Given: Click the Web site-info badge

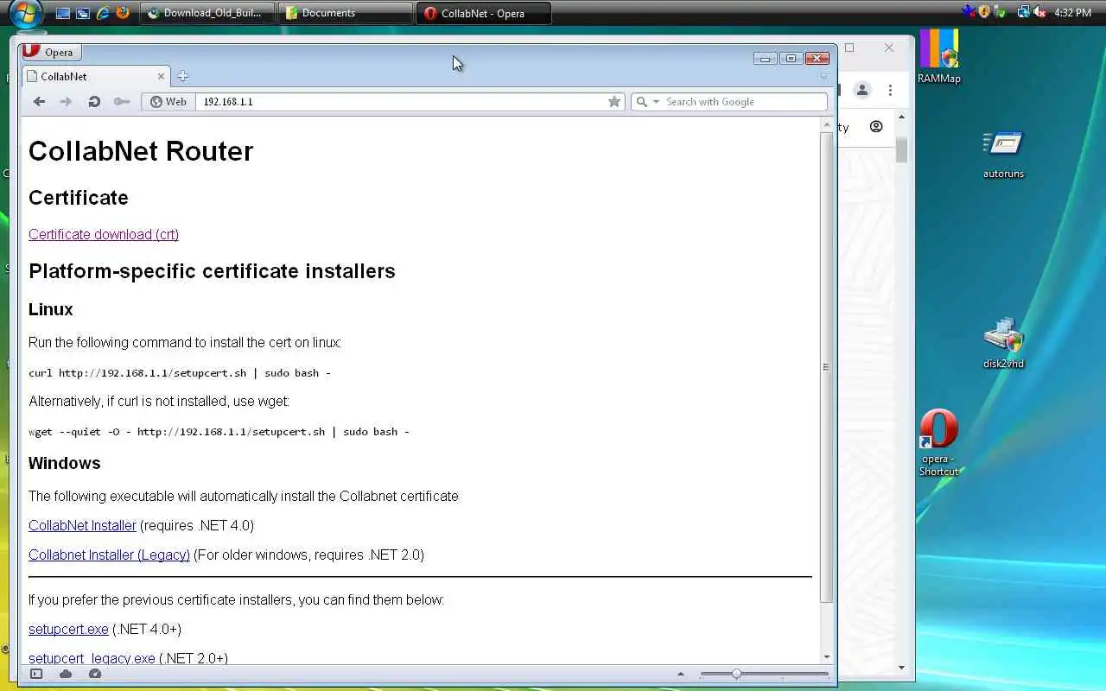Looking at the screenshot, I should pyautogui.click(x=168, y=102).
